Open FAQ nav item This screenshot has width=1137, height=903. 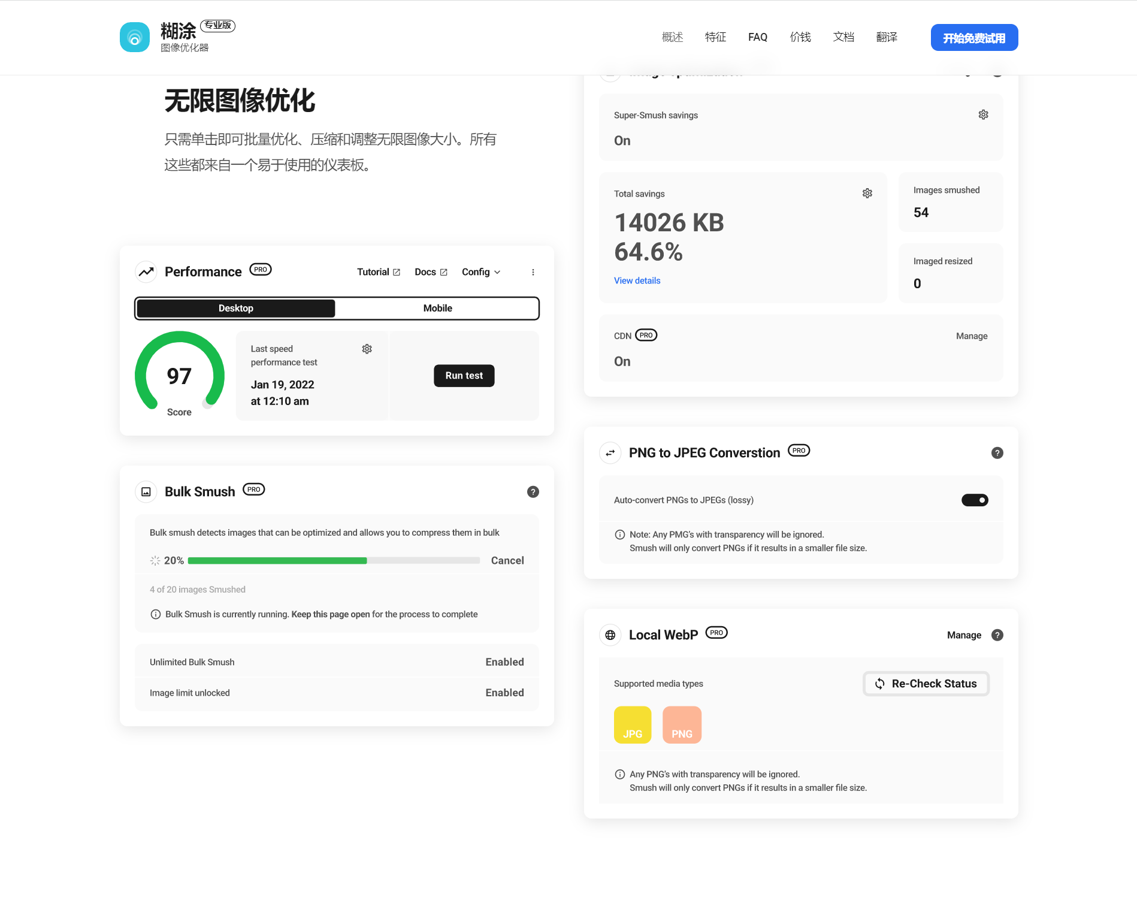pyautogui.click(x=758, y=37)
